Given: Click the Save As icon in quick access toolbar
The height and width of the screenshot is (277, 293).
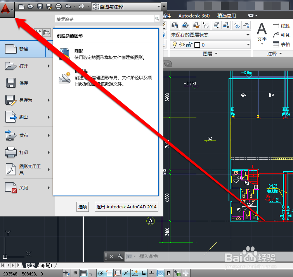Looking at the screenshot, I should point(49,7).
